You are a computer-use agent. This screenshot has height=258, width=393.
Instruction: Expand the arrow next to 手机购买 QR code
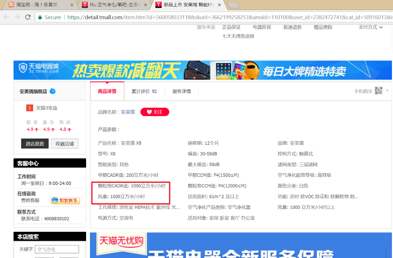pyautogui.click(x=387, y=91)
